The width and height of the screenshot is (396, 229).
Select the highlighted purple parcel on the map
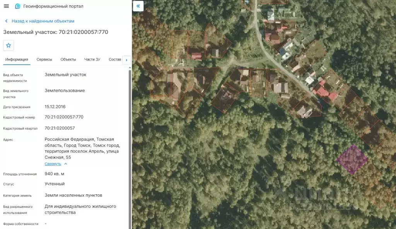352,159
